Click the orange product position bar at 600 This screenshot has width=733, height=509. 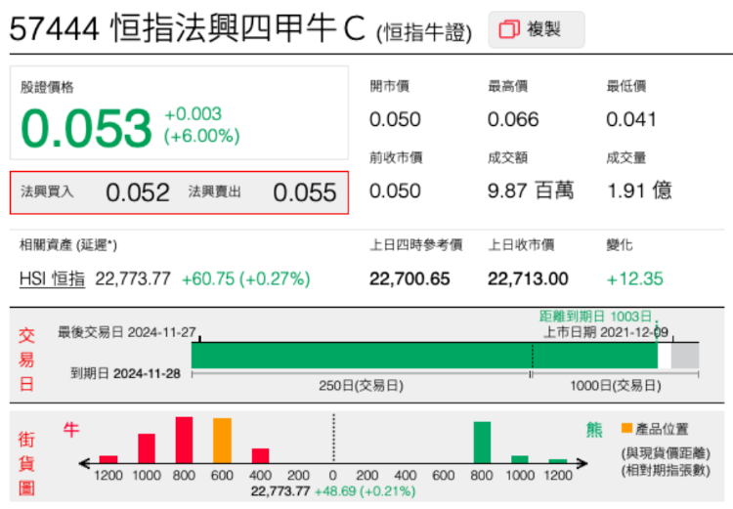(x=222, y=441)
